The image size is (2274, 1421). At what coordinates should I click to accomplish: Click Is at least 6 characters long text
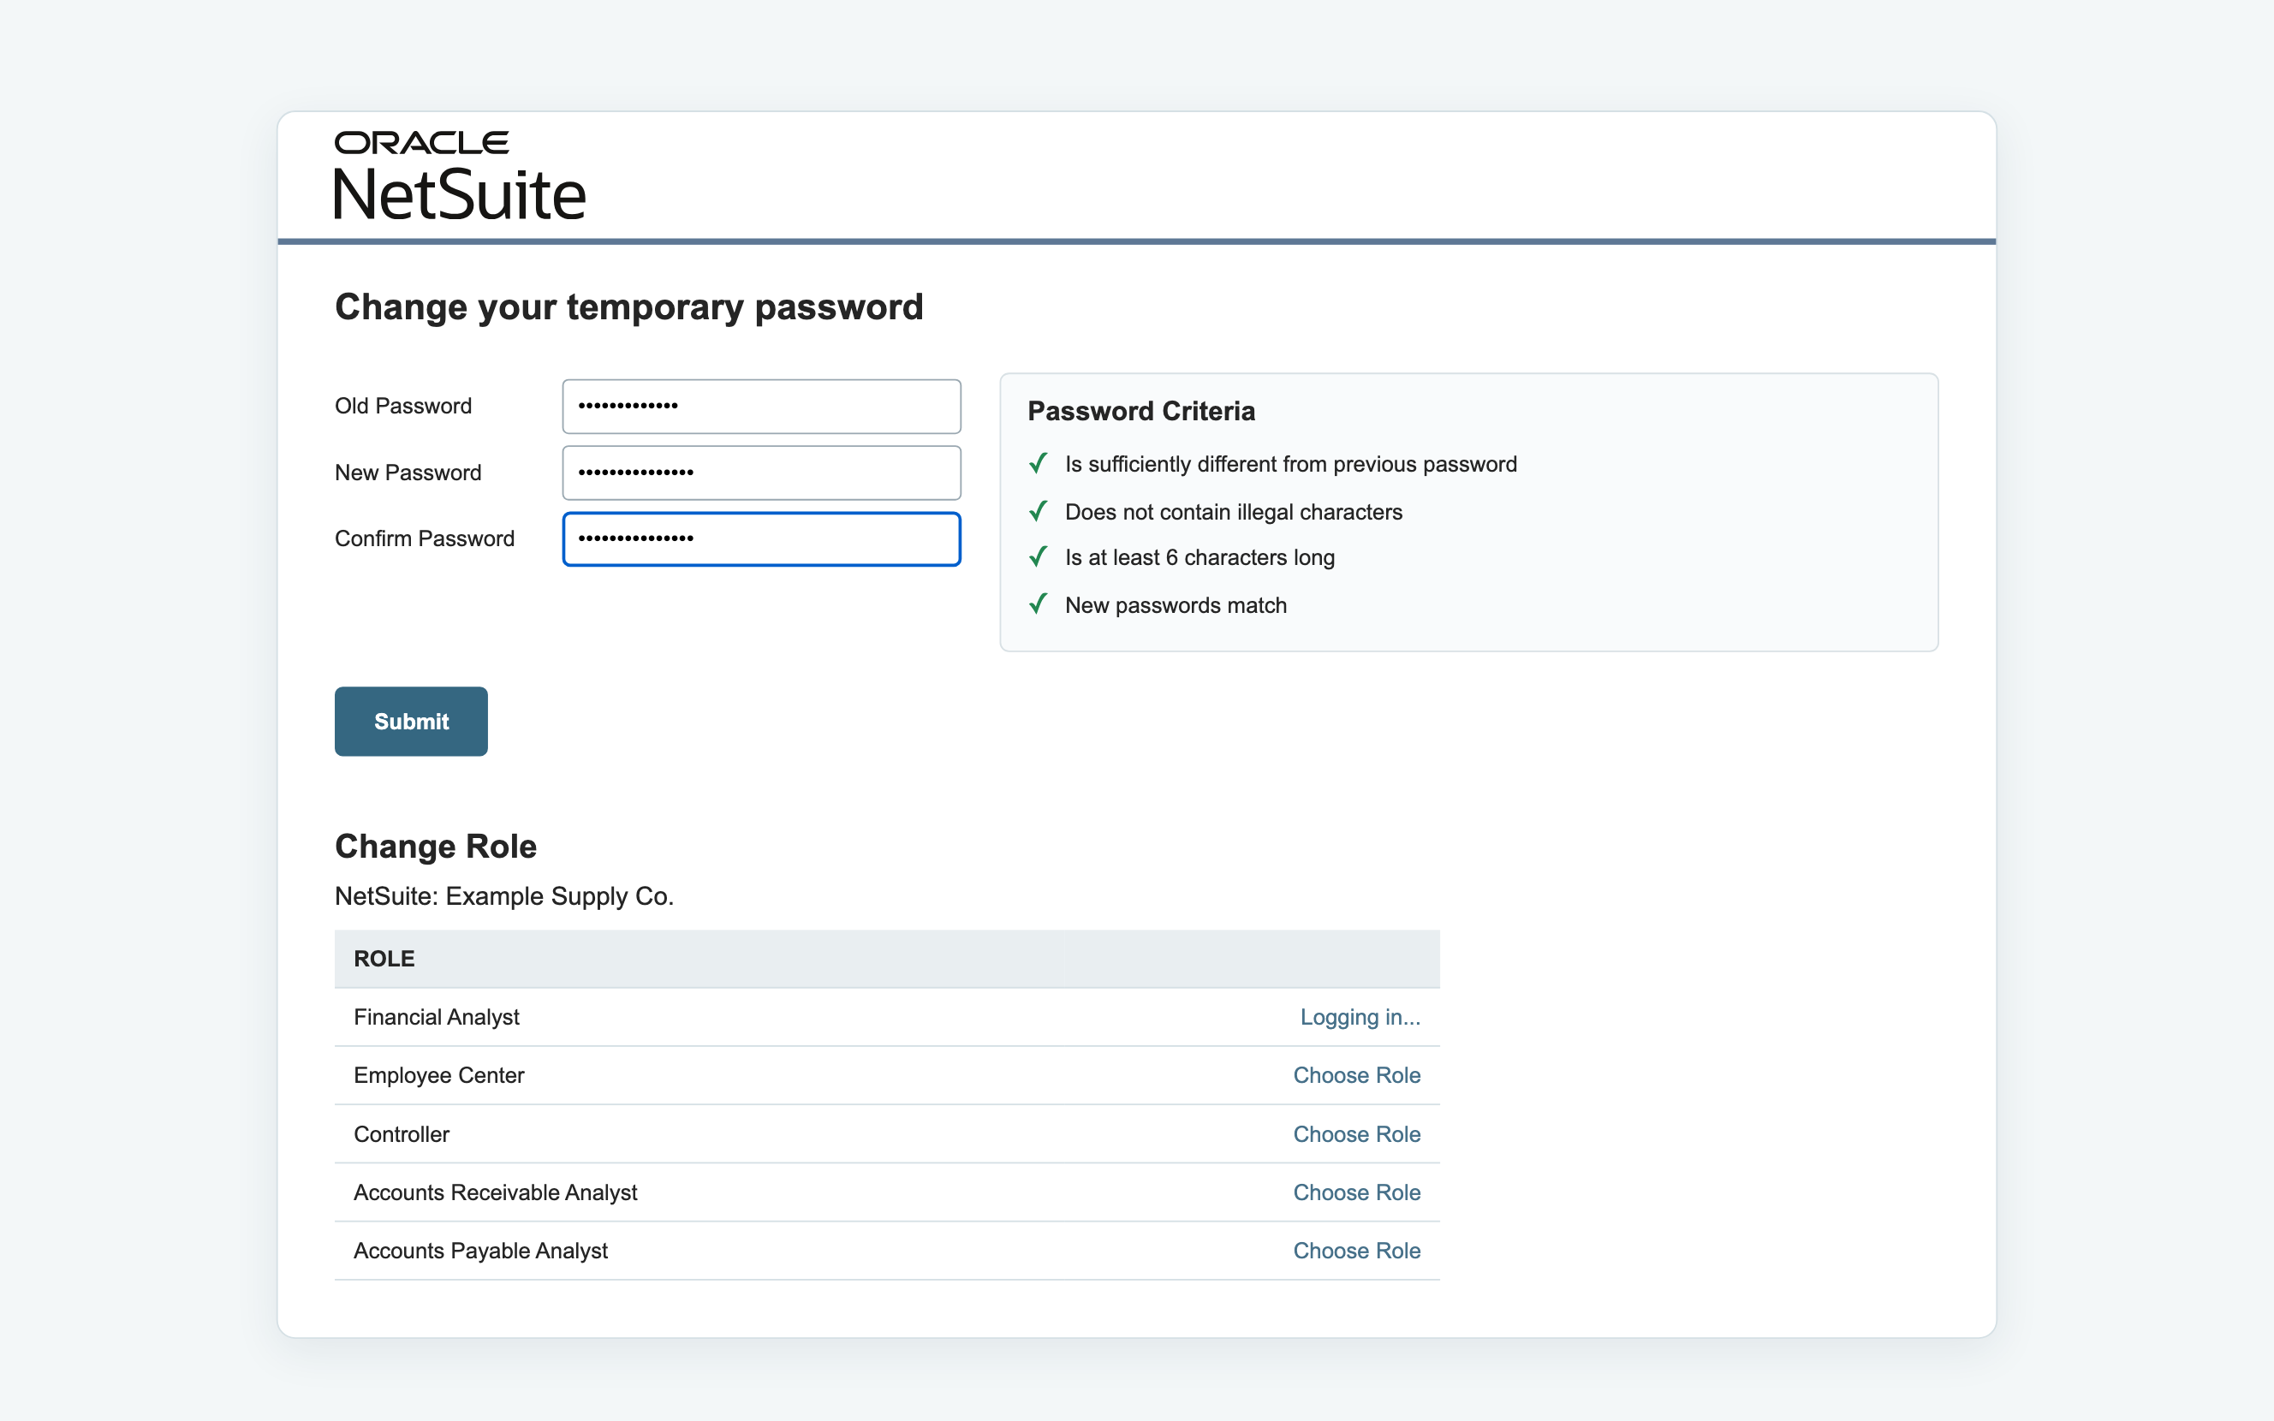pyautogui.click(x=1200, y=557)
